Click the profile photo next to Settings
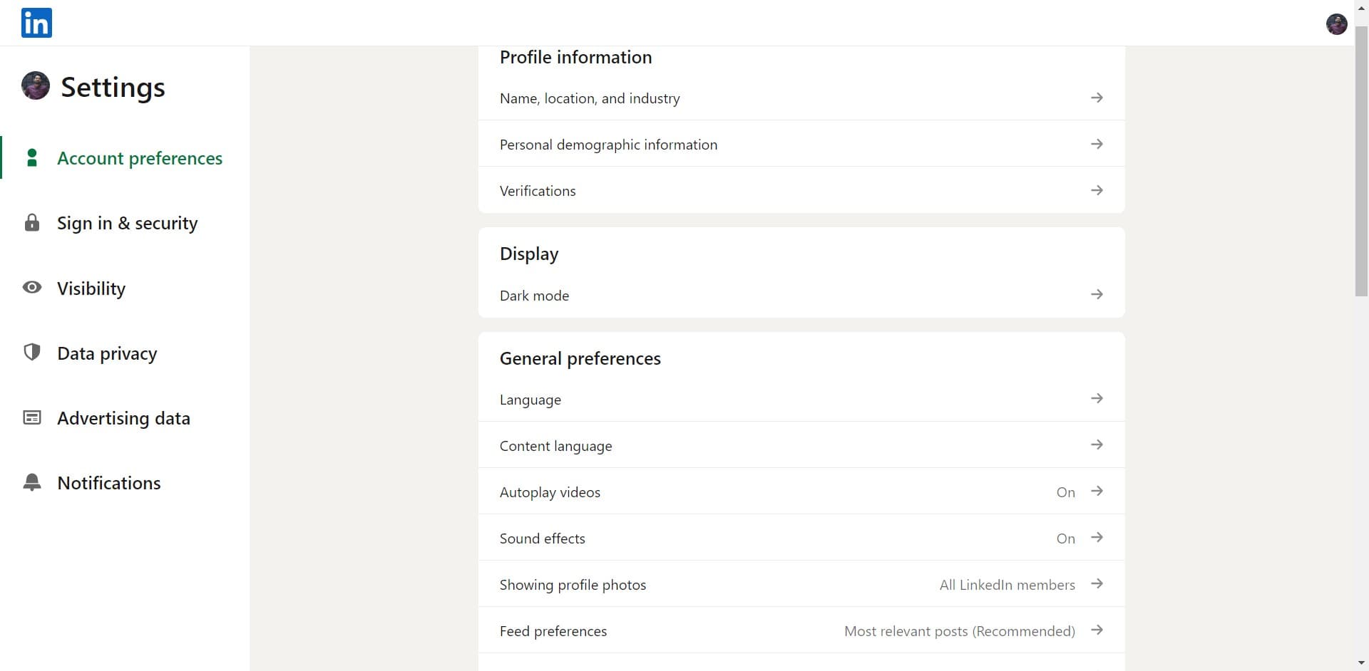 coord(34,86)
